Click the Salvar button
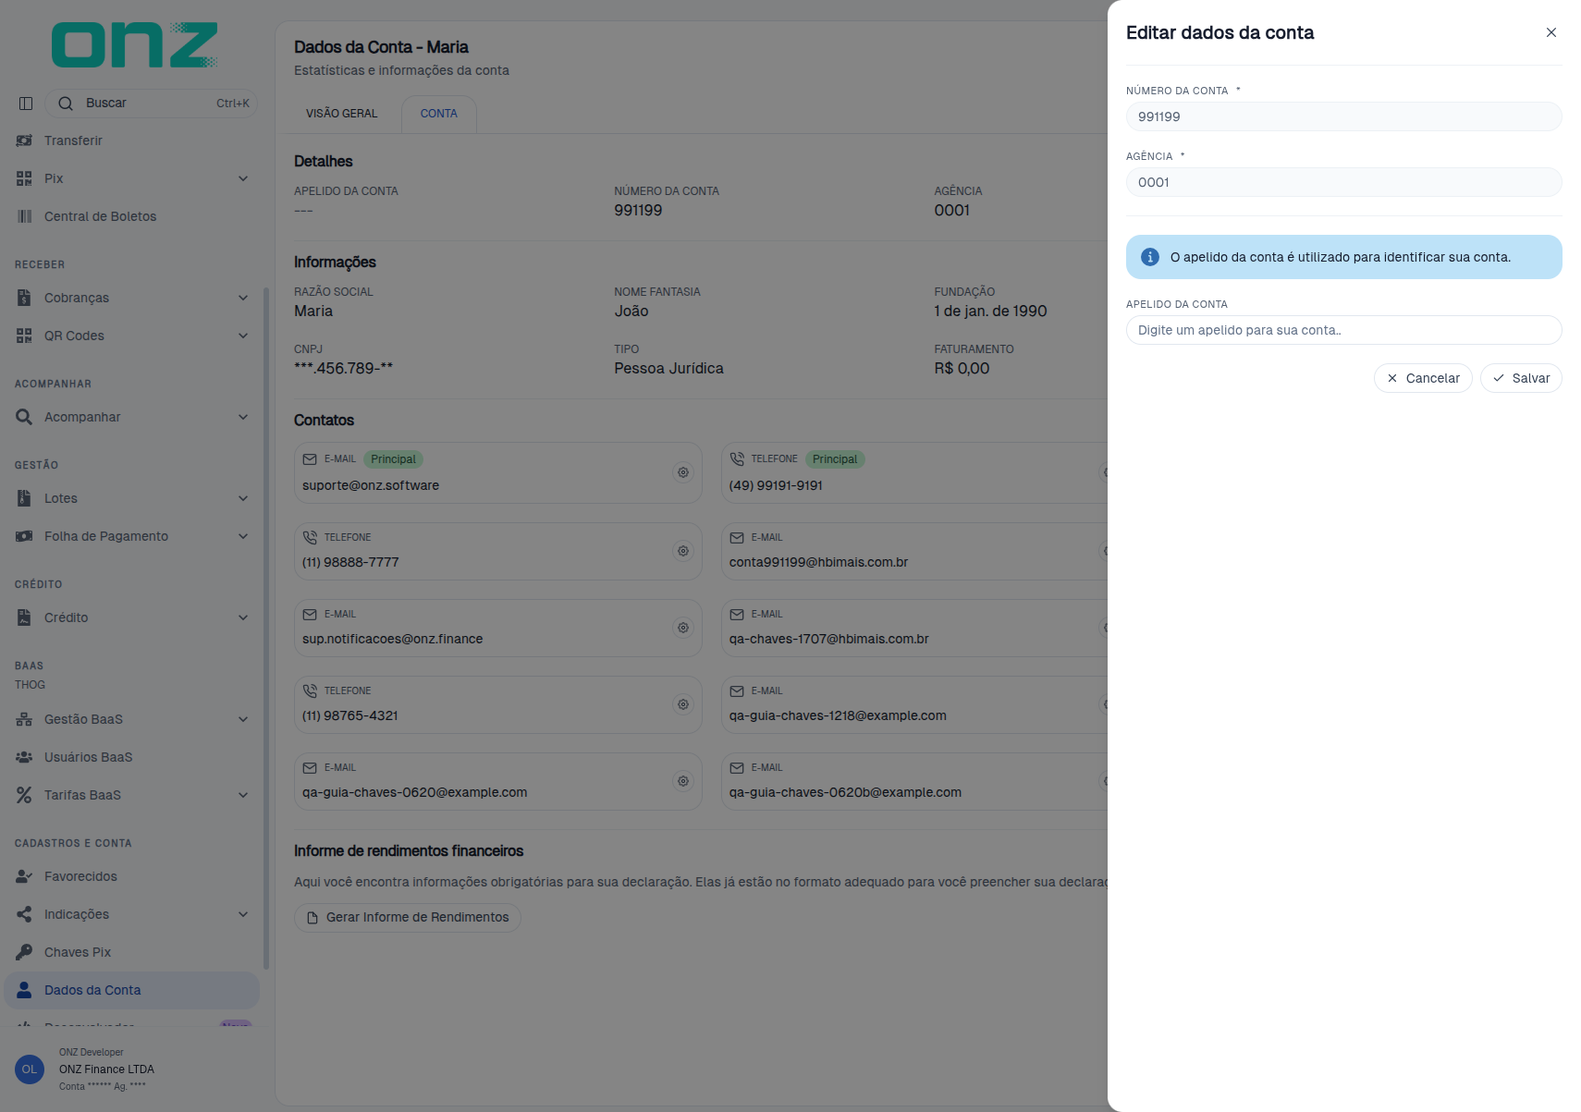1581x1112 pixels. [1521, 378]
